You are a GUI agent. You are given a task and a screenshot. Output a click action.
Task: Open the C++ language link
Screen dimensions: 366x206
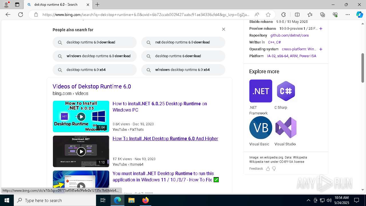pyautogui.click(x=271, y=42)
